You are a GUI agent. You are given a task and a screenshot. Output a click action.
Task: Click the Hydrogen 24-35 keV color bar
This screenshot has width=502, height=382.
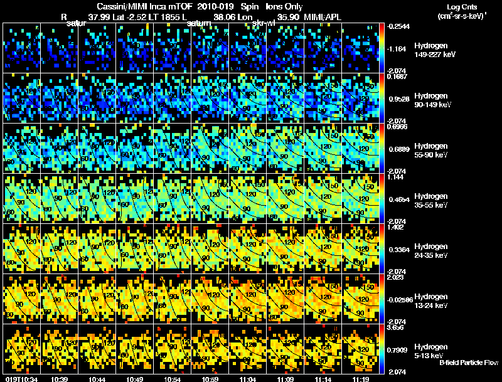click(382, 248)
